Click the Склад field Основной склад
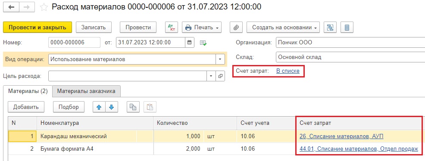 tap(350, 57)
